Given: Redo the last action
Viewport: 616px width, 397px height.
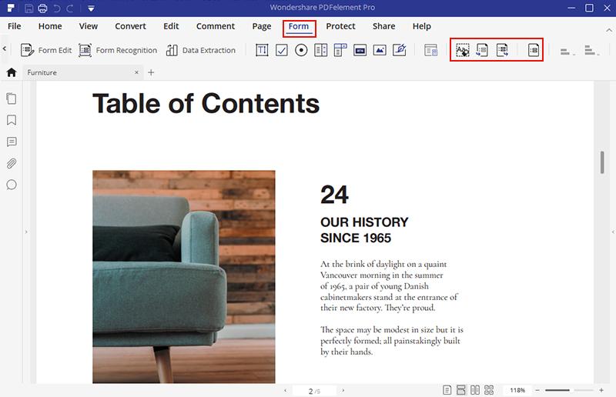Looking at the screenshot, I should 70,8.
